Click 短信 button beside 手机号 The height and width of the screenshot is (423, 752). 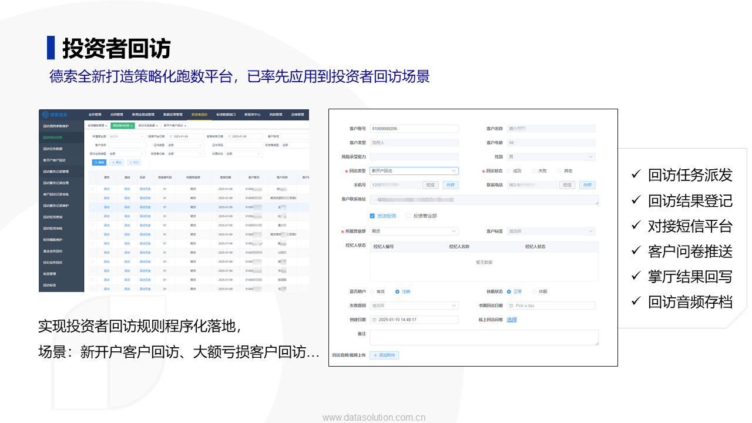click(x=431, y=185)
